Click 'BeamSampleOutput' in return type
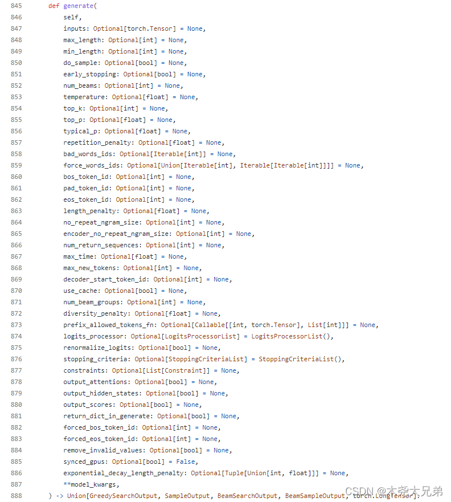 click(x=315, y=496)
